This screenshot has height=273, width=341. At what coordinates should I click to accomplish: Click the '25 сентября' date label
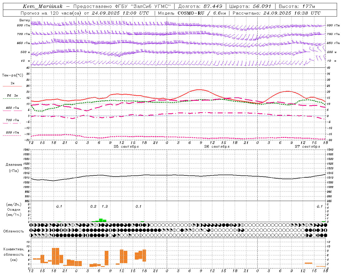[126, 147]
